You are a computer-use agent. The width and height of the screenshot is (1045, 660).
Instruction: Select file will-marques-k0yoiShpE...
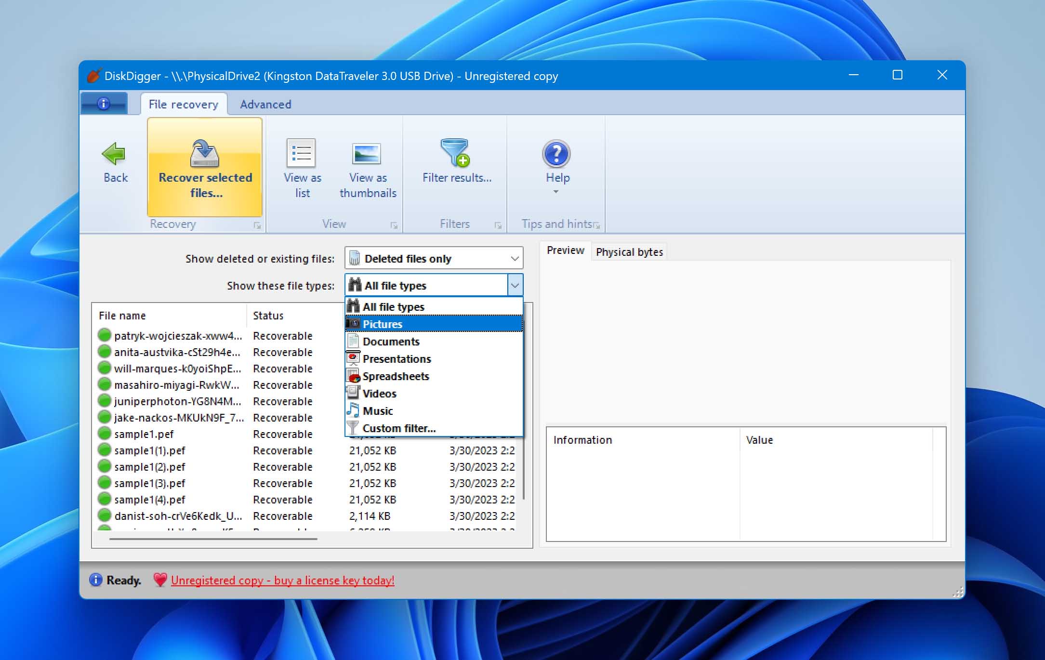click(x=177, y=369)
